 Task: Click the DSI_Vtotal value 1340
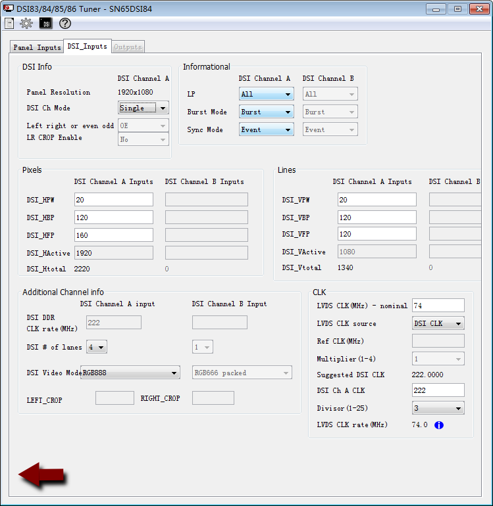pyautogui.click(x=346, y=267)
